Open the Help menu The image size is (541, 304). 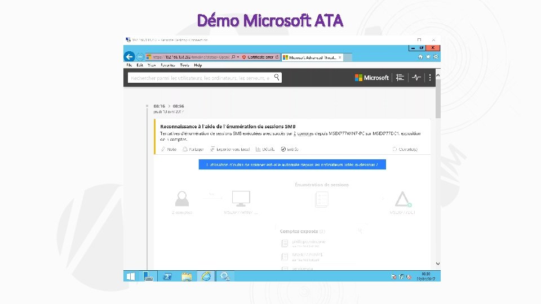[x=198, y=65]
